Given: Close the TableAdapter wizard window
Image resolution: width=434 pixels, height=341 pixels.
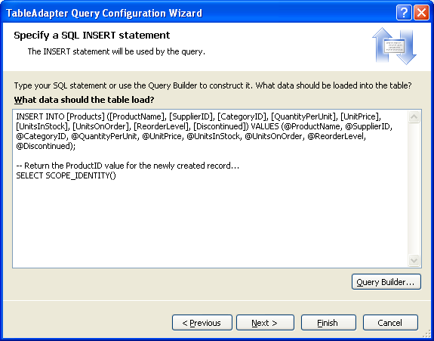Looking at the screenshot, I should point(421,13).
